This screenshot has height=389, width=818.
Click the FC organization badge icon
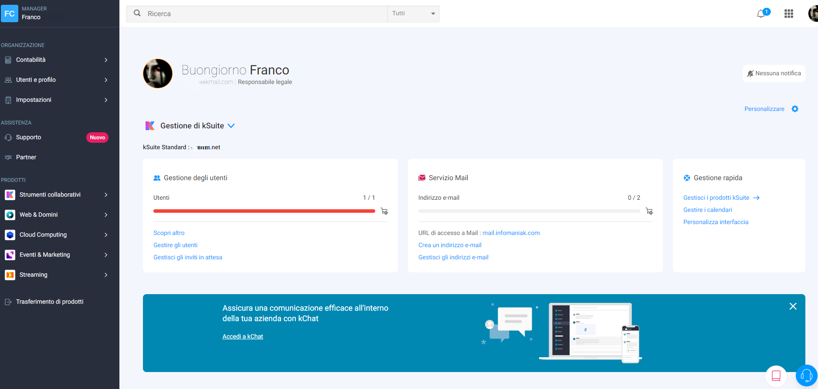coord(9,13)
